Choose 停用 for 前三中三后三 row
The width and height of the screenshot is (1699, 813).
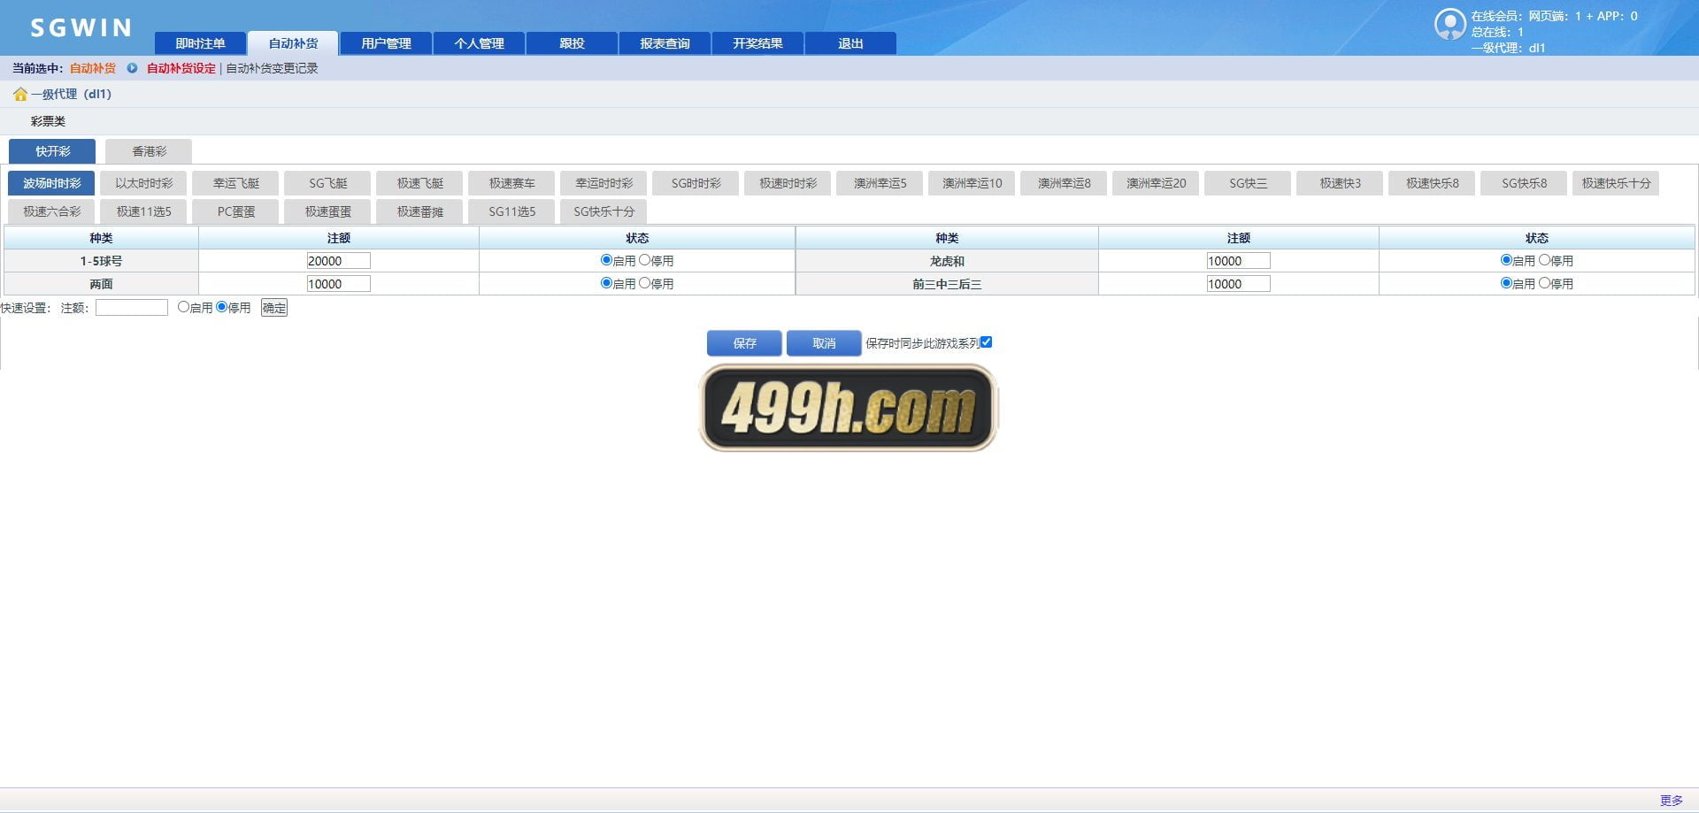(x=1544, y=283)
